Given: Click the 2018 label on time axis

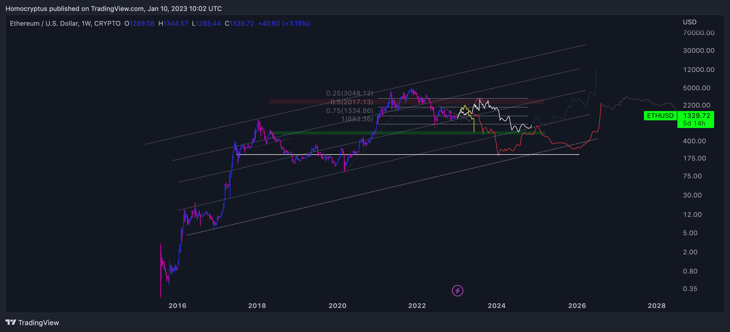Looking at the screenshot, I should [x=257, y=305].
